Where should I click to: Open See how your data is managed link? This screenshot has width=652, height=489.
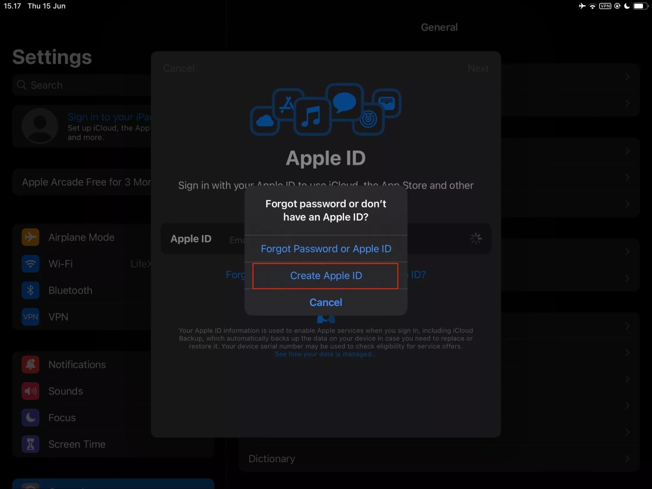[x=325, y=354]
